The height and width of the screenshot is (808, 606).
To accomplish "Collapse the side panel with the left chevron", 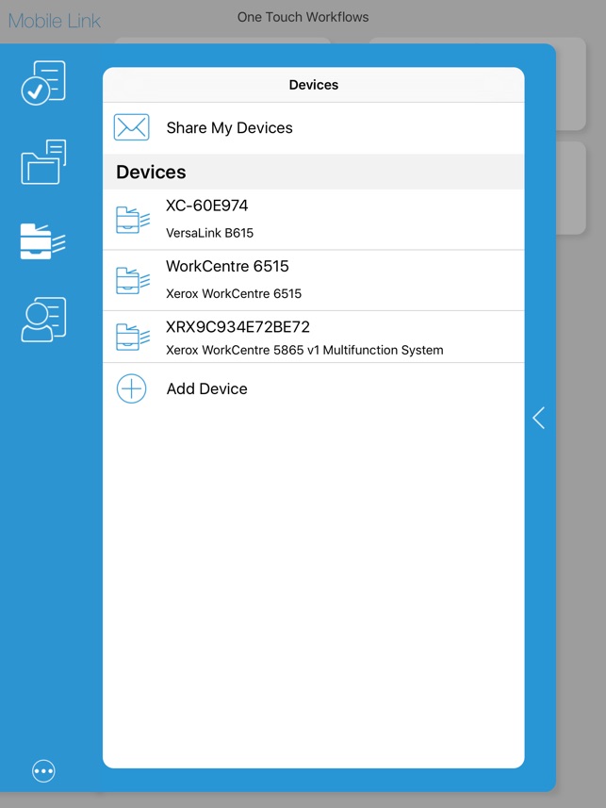I will coord(538,418).
